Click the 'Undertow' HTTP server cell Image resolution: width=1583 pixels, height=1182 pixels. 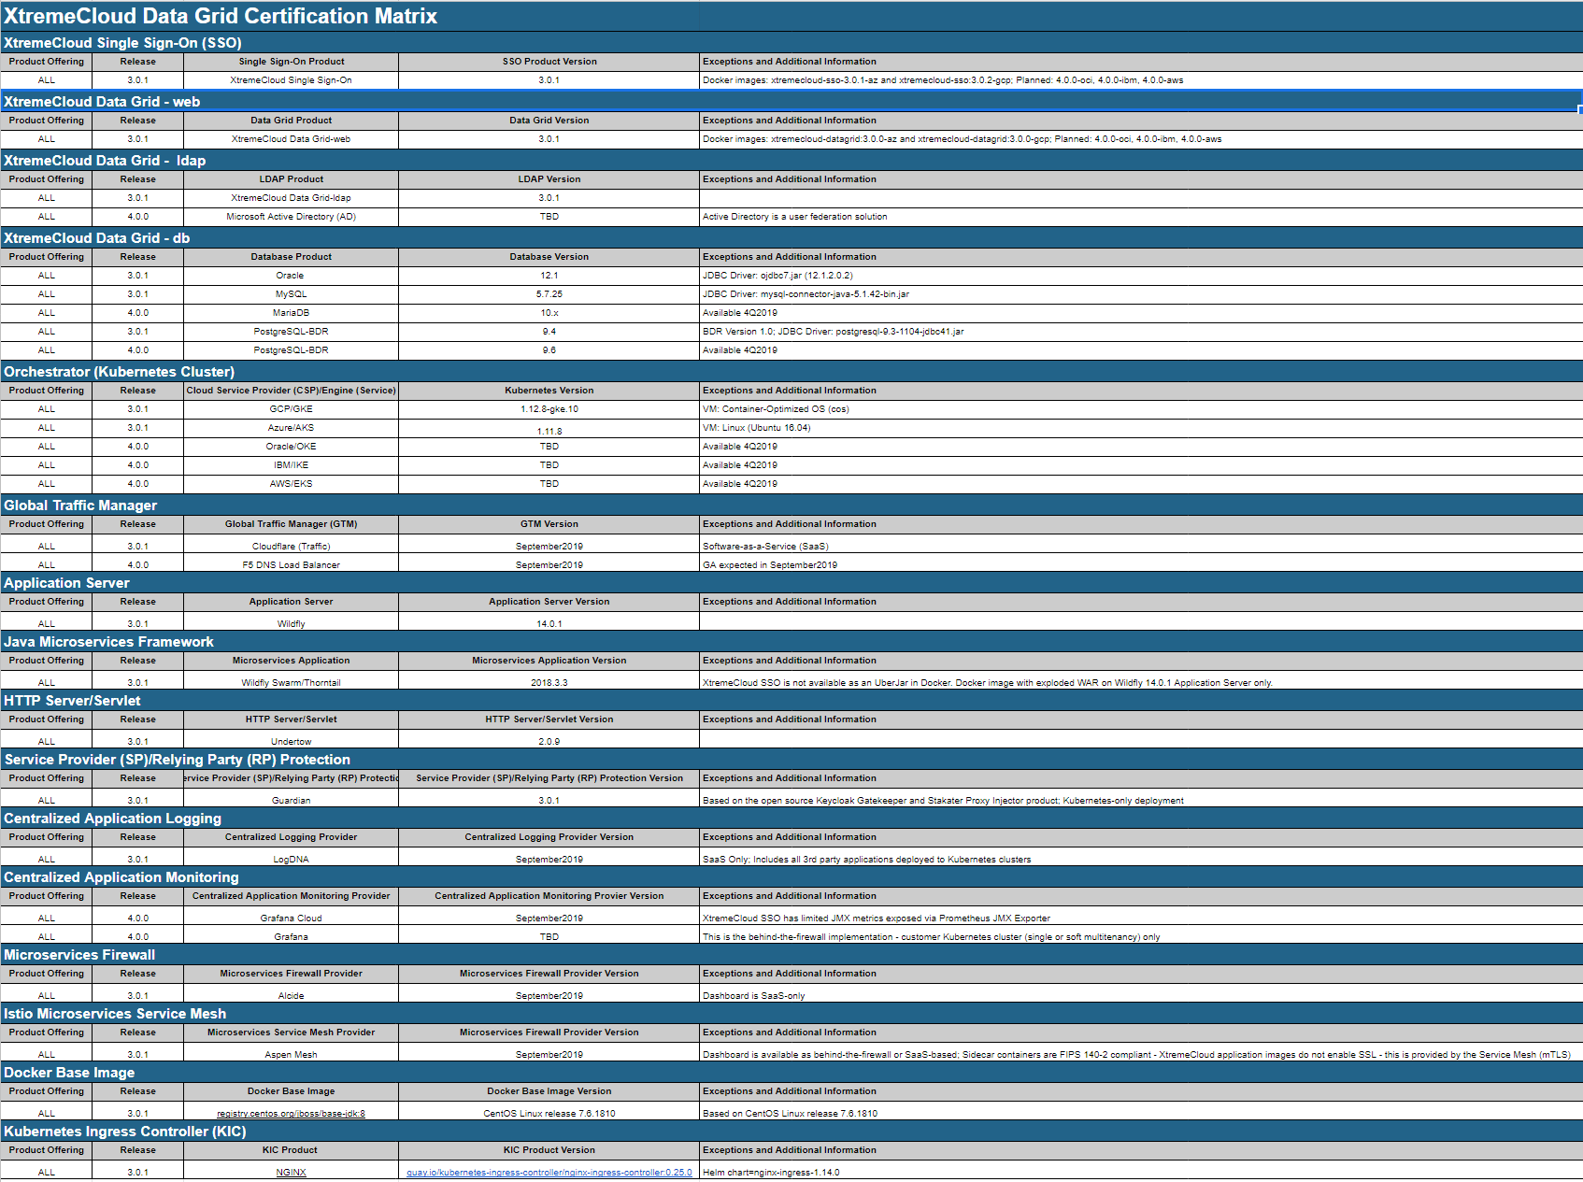pos(291,741)
